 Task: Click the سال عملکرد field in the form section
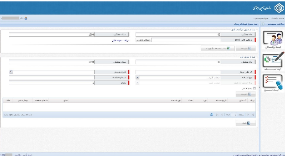pos(51,62)
